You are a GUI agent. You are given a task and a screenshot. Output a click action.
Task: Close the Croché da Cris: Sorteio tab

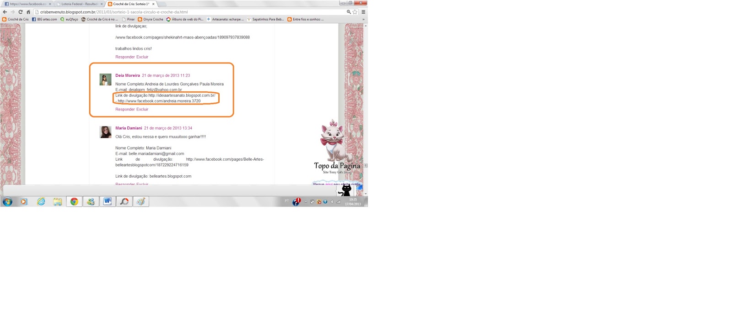point(153,4)
